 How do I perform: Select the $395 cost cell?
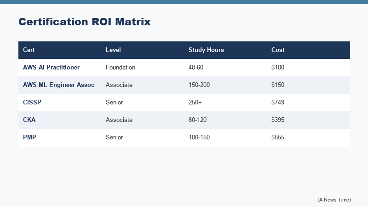(278, 120)
